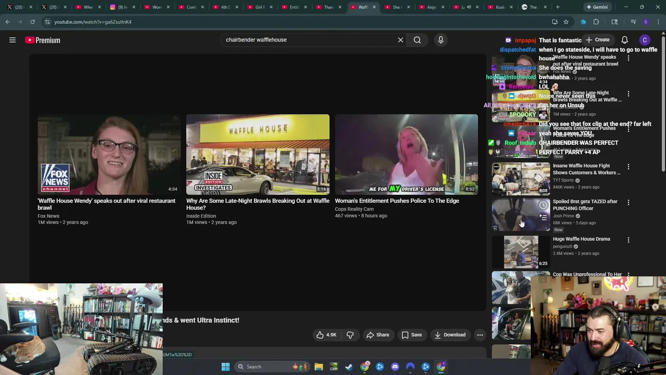Open options for 'Waffle House Wendy' sidebar video

(x=629, y=58)
